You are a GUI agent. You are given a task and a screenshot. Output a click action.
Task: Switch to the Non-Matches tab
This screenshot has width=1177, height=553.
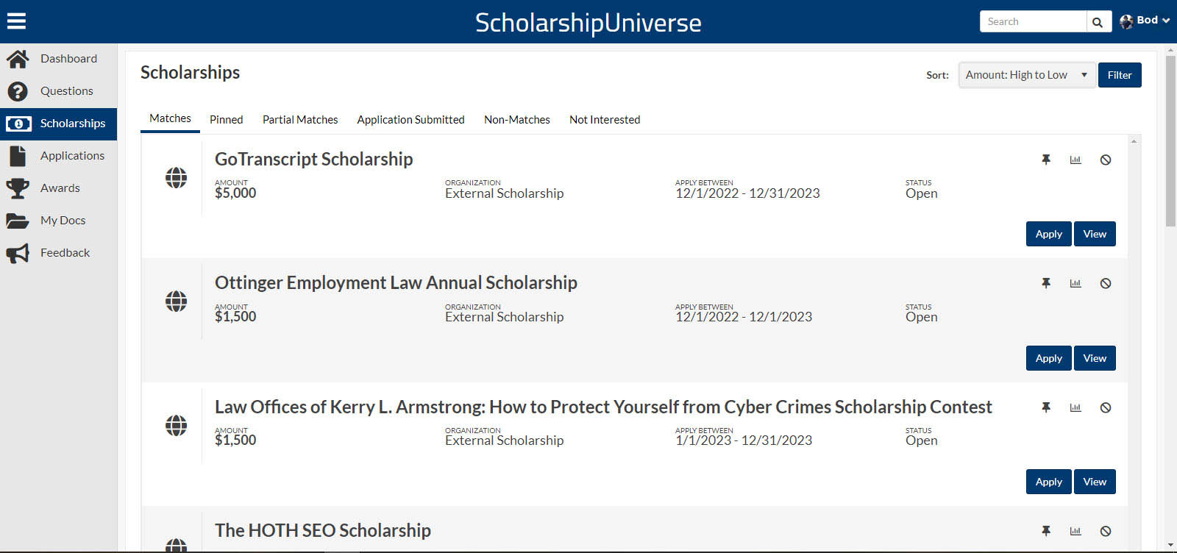pyautogui.click(x=517, y=120)
